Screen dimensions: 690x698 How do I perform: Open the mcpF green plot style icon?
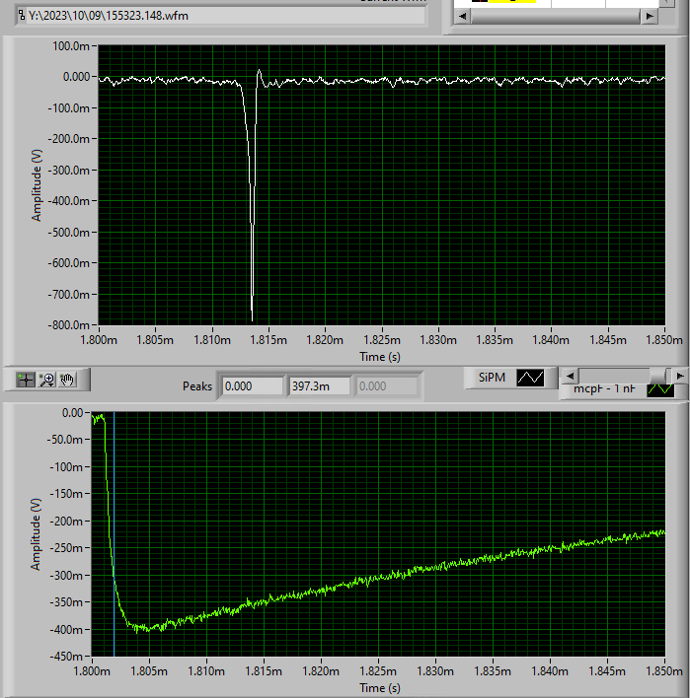(x=660, y=390)
